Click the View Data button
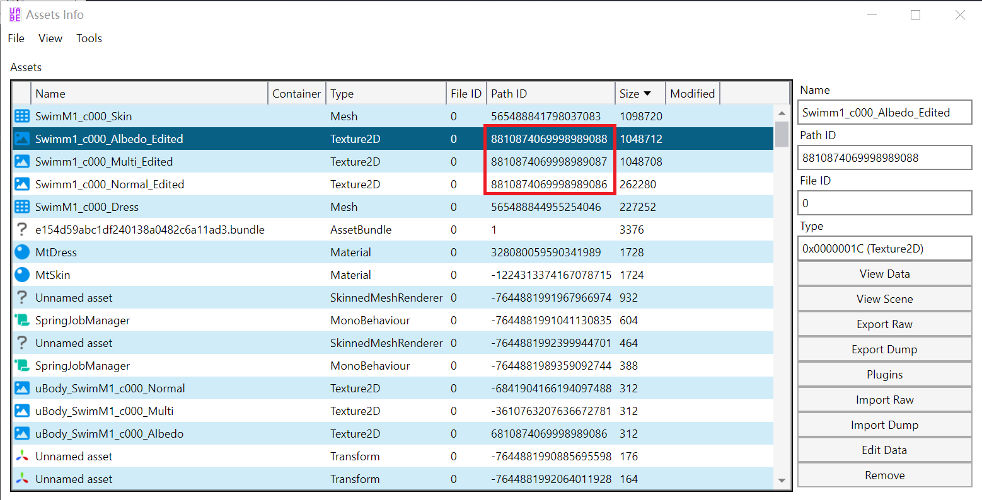 point(884,274)
